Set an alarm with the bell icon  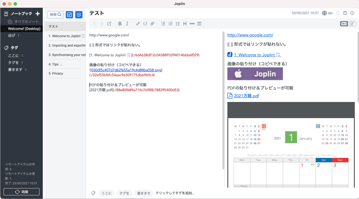pyautogui.click(x=338, y=13)
